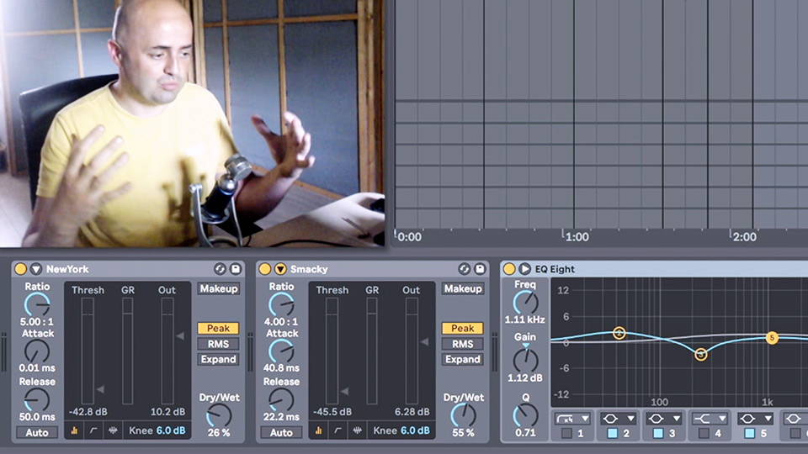
Task: Open filter type dropdown for band 3
Action: pyautogui.click(x=664, y=419)
